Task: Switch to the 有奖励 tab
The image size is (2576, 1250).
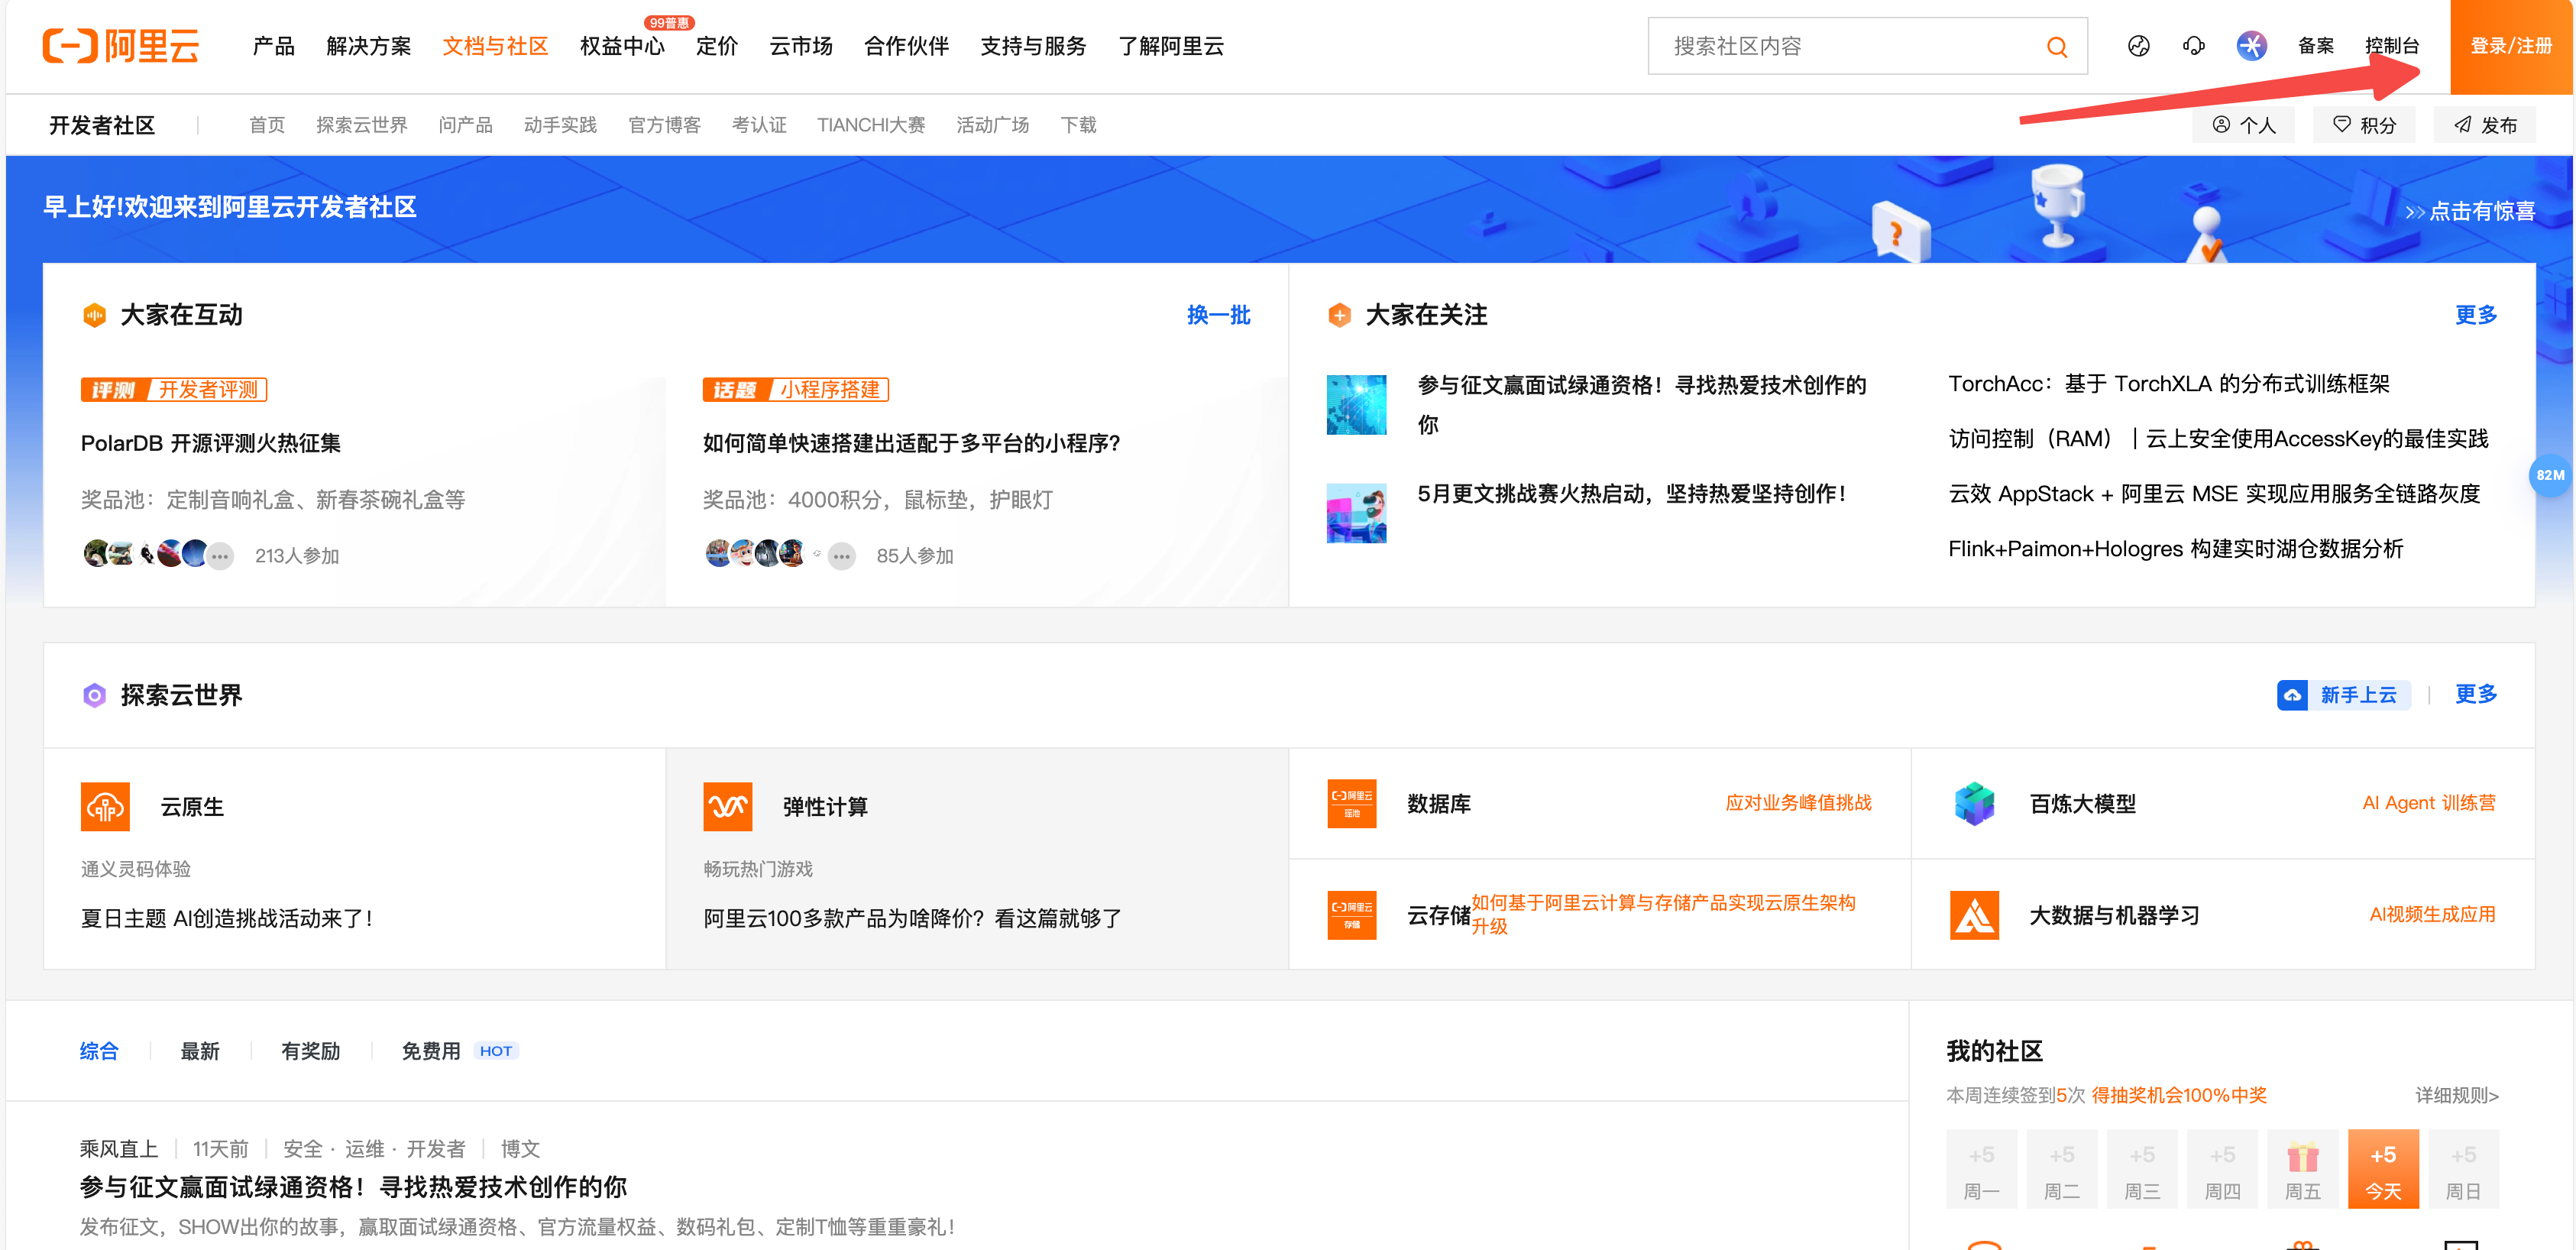Action: [311, 1051]
